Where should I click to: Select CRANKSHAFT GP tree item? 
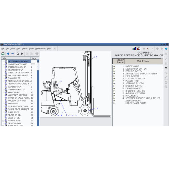(15, 70)
